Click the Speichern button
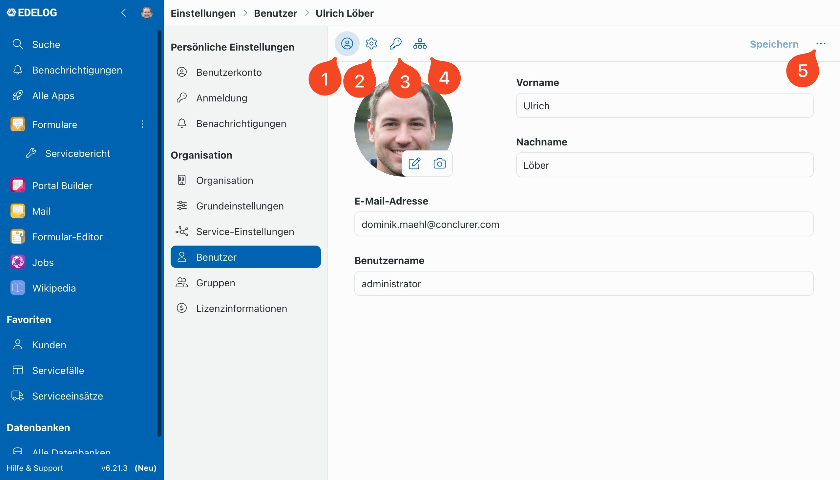The height and width of the screenshot is (480, 840). 774,44
